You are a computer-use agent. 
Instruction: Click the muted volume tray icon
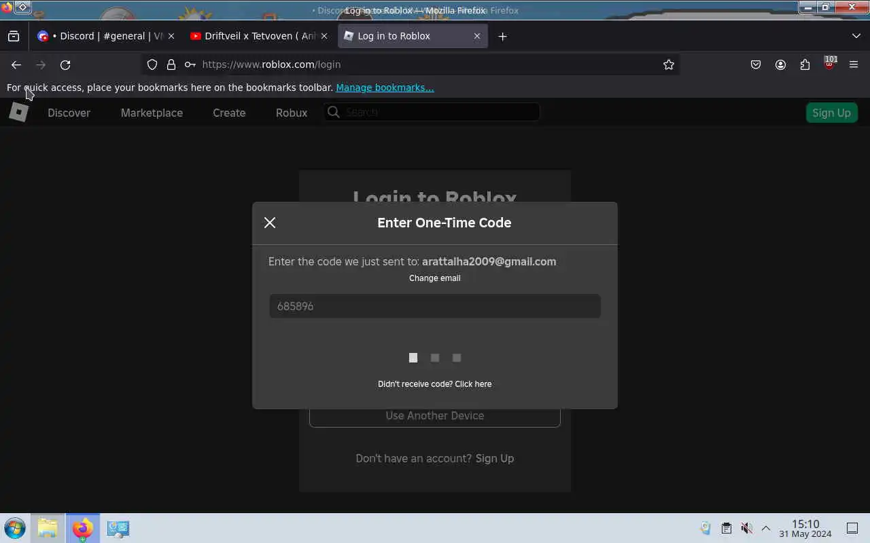746,528
